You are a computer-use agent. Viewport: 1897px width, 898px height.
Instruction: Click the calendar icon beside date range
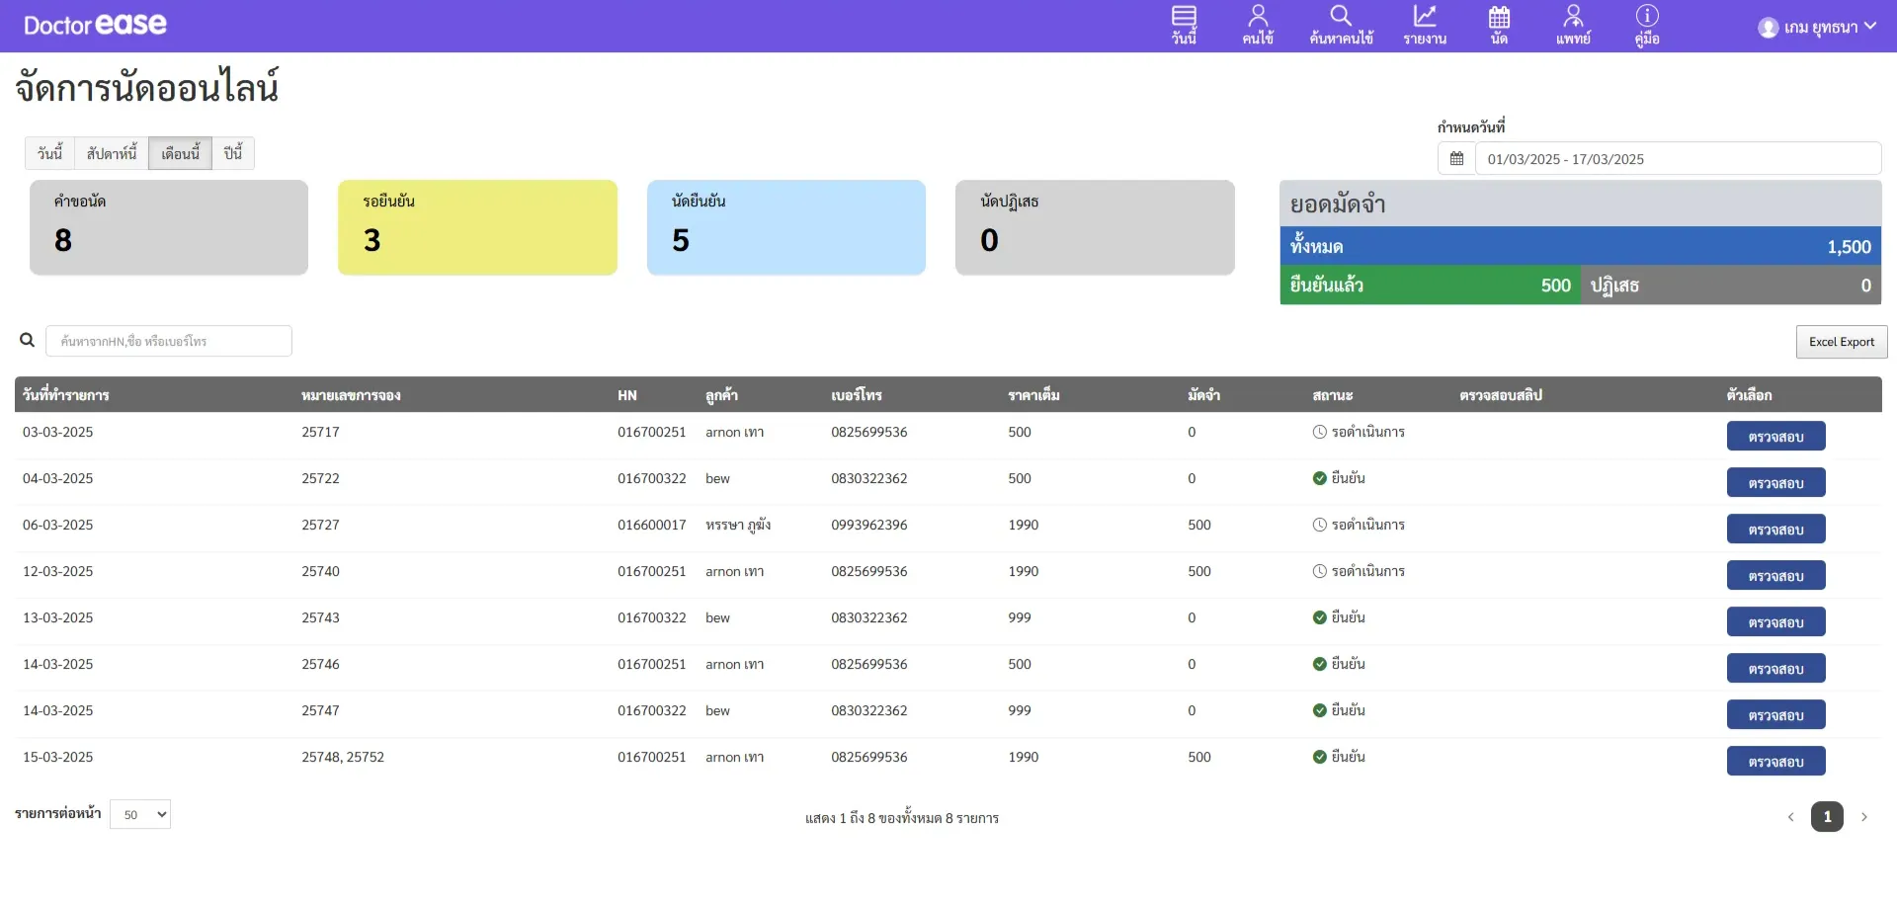pyautogui.click(x=1456, y=159)
